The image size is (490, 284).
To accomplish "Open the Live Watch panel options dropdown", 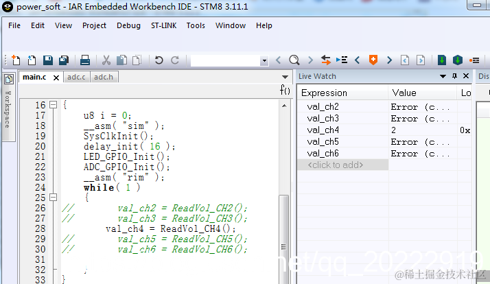I will click(x=443, y=76).
